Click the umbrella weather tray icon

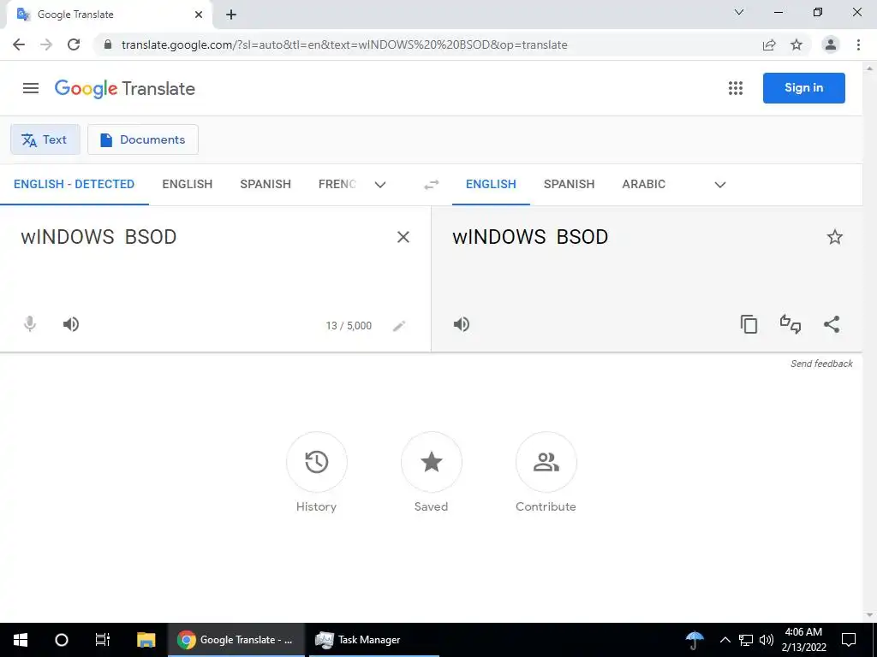[x=695, y=640]
